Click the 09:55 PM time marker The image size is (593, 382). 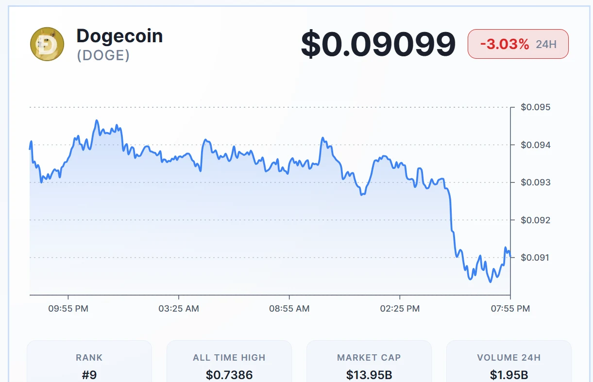tap(68, 309)
